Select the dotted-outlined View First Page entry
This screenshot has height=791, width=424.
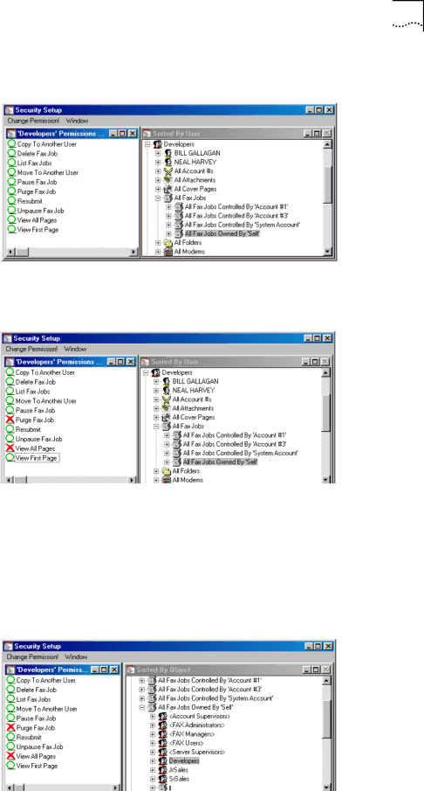[x=37, y=458]
